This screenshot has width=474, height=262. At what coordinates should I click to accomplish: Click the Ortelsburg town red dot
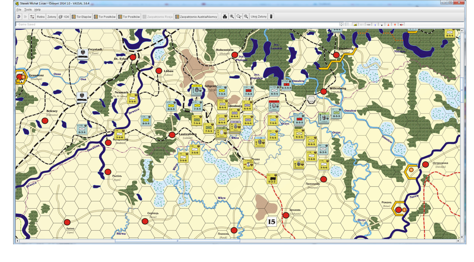coord(336,55)
